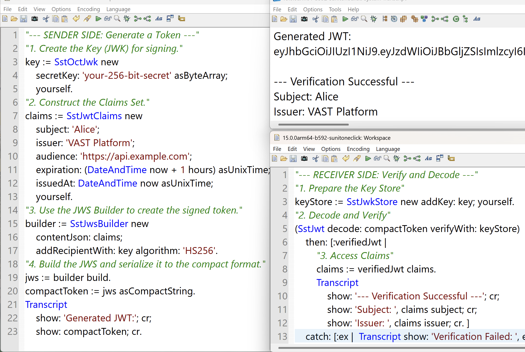The width and height of the screenshot is (525, 352).
Task: Click the green Execute arrow in left workspace toolbar
Action: [98, 19]
